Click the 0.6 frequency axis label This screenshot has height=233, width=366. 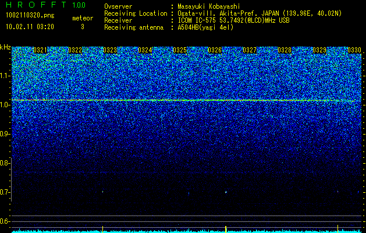coord(5,221)
